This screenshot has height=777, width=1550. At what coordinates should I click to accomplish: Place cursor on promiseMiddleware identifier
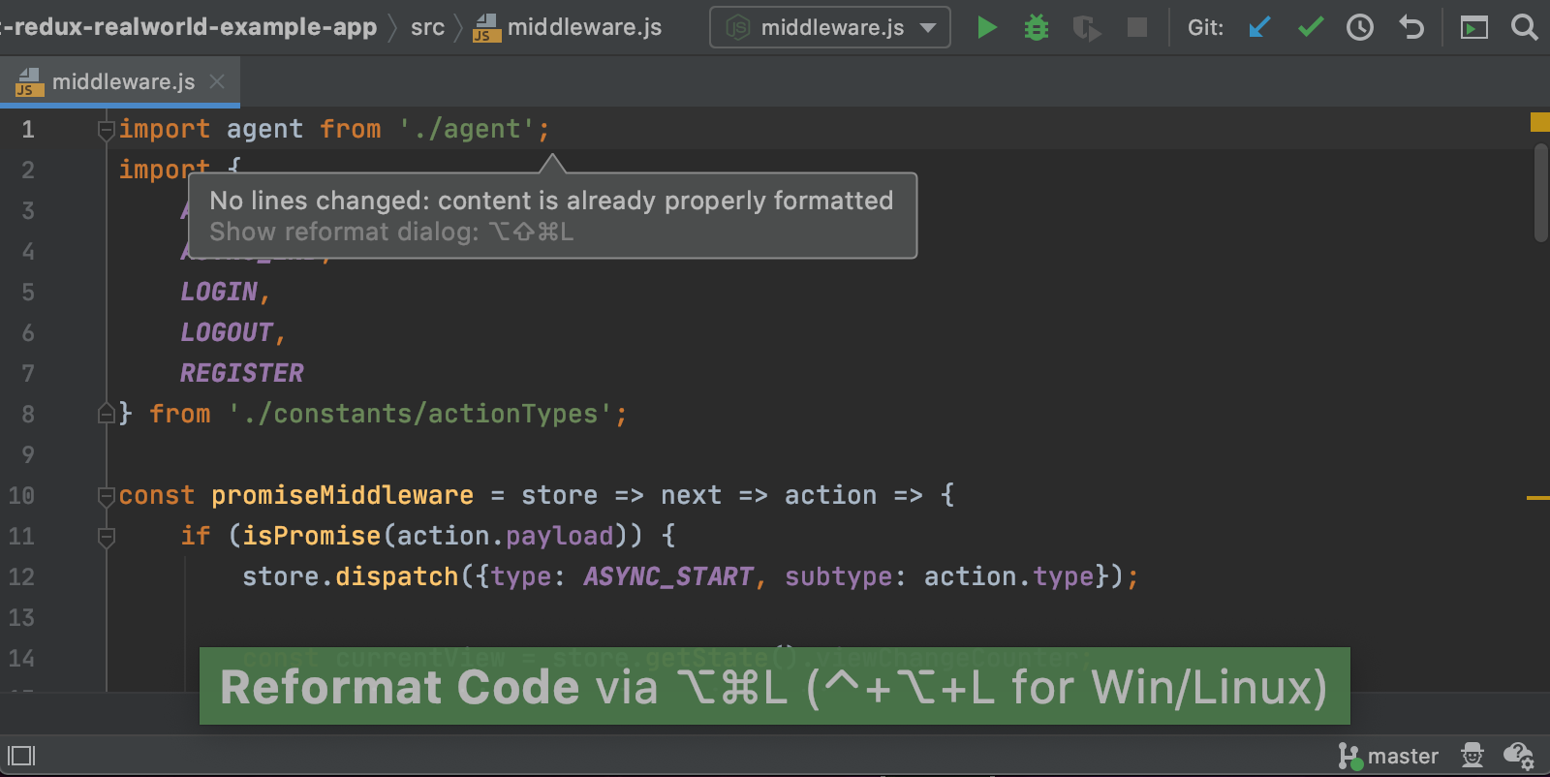click(343, 496)
